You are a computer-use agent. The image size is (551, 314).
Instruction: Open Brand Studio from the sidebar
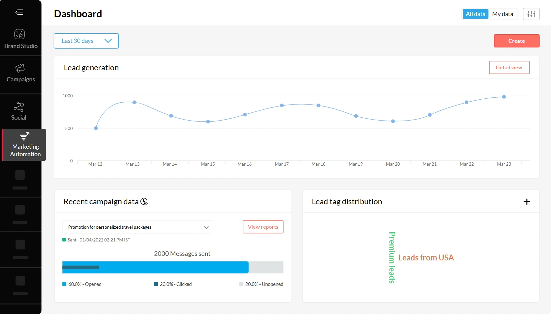21,39
